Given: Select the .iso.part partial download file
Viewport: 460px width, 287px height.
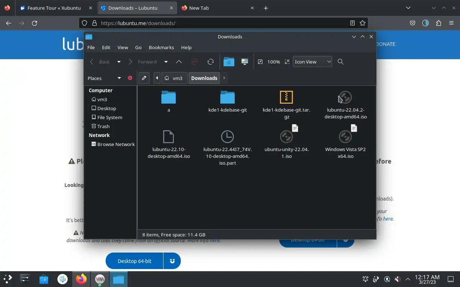Looking at the screenshot, I should pyautogui.click(x=227, y=148).
